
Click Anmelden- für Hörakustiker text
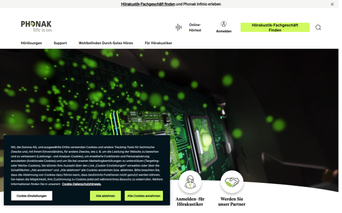[x=190, y=202]
